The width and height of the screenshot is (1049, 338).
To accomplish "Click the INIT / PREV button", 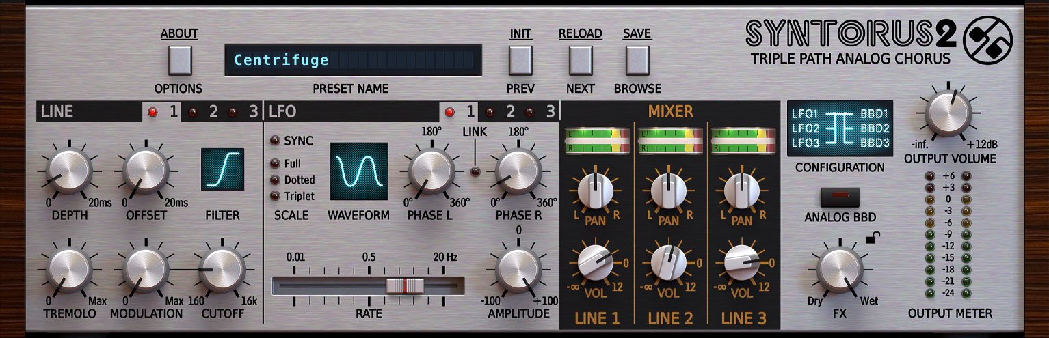I will tap(520, 61).
